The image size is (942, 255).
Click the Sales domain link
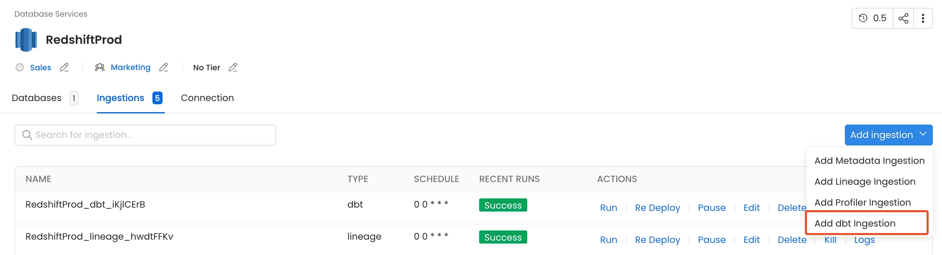(x=40, y=68)
